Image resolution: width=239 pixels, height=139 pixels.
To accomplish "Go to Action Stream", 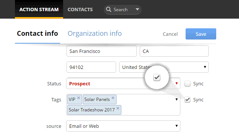I will click(39, 9).
